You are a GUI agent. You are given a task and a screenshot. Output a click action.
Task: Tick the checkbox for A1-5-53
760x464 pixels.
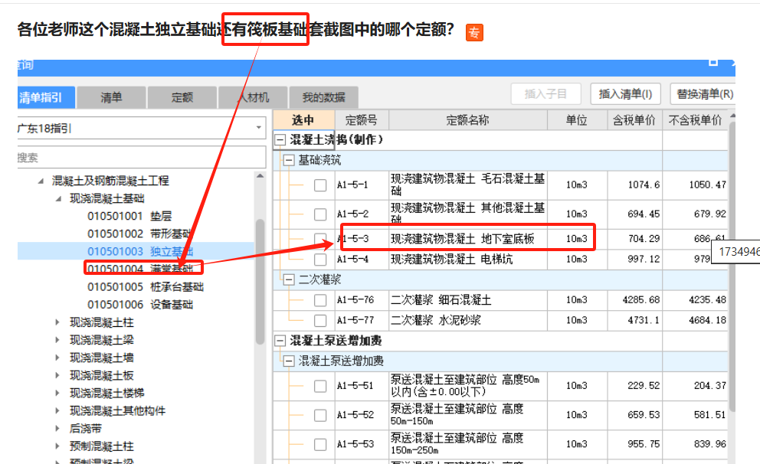(320, 444)
